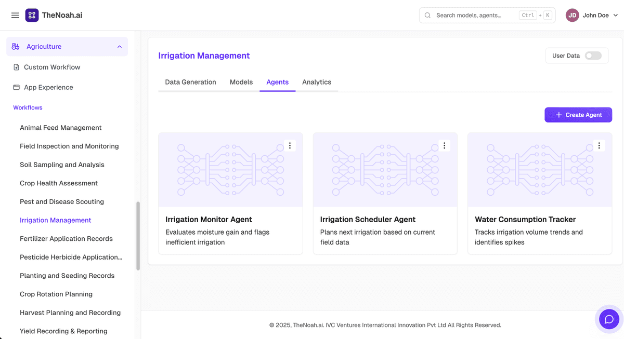This screenshot has width=624, height=339.
Task: Click the search magnifier icon
Action: point(428,16)
